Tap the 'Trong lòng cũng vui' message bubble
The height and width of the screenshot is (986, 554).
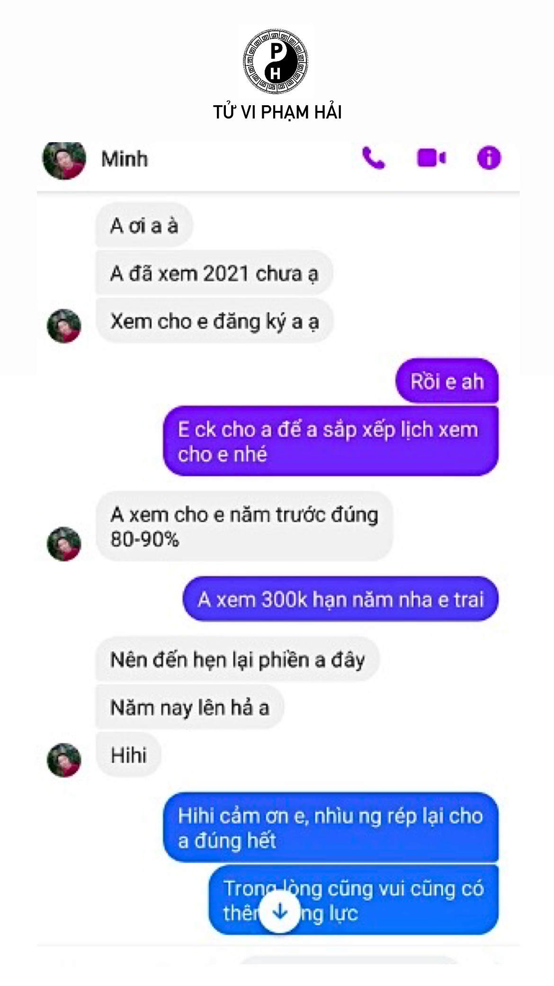[x=354, y=900]
